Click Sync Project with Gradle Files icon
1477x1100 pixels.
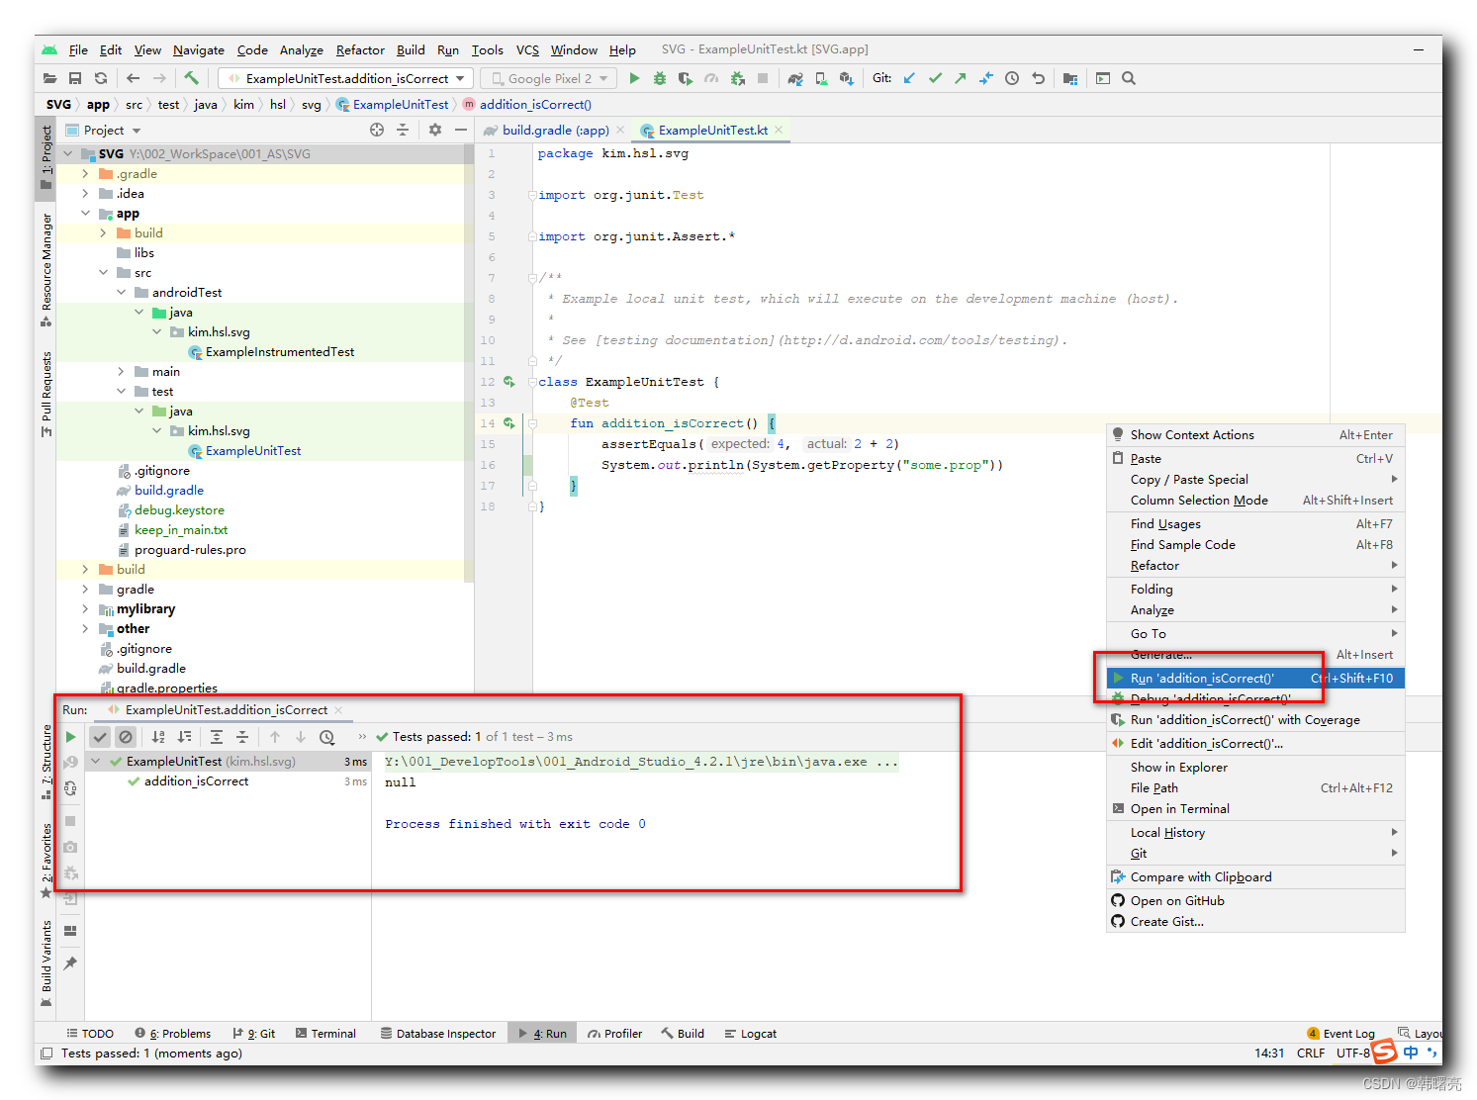click(795, 78)
